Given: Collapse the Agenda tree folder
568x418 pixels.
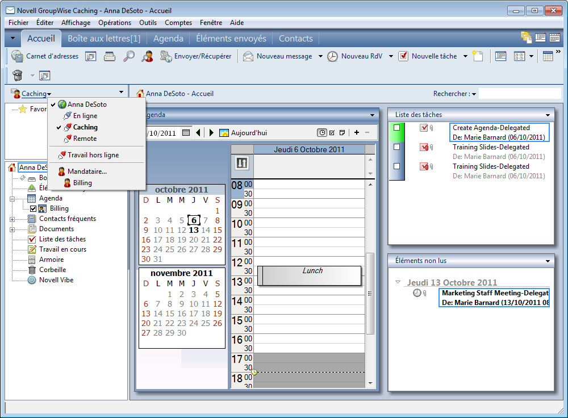Looking at the screenshot, I should [12, 199].
